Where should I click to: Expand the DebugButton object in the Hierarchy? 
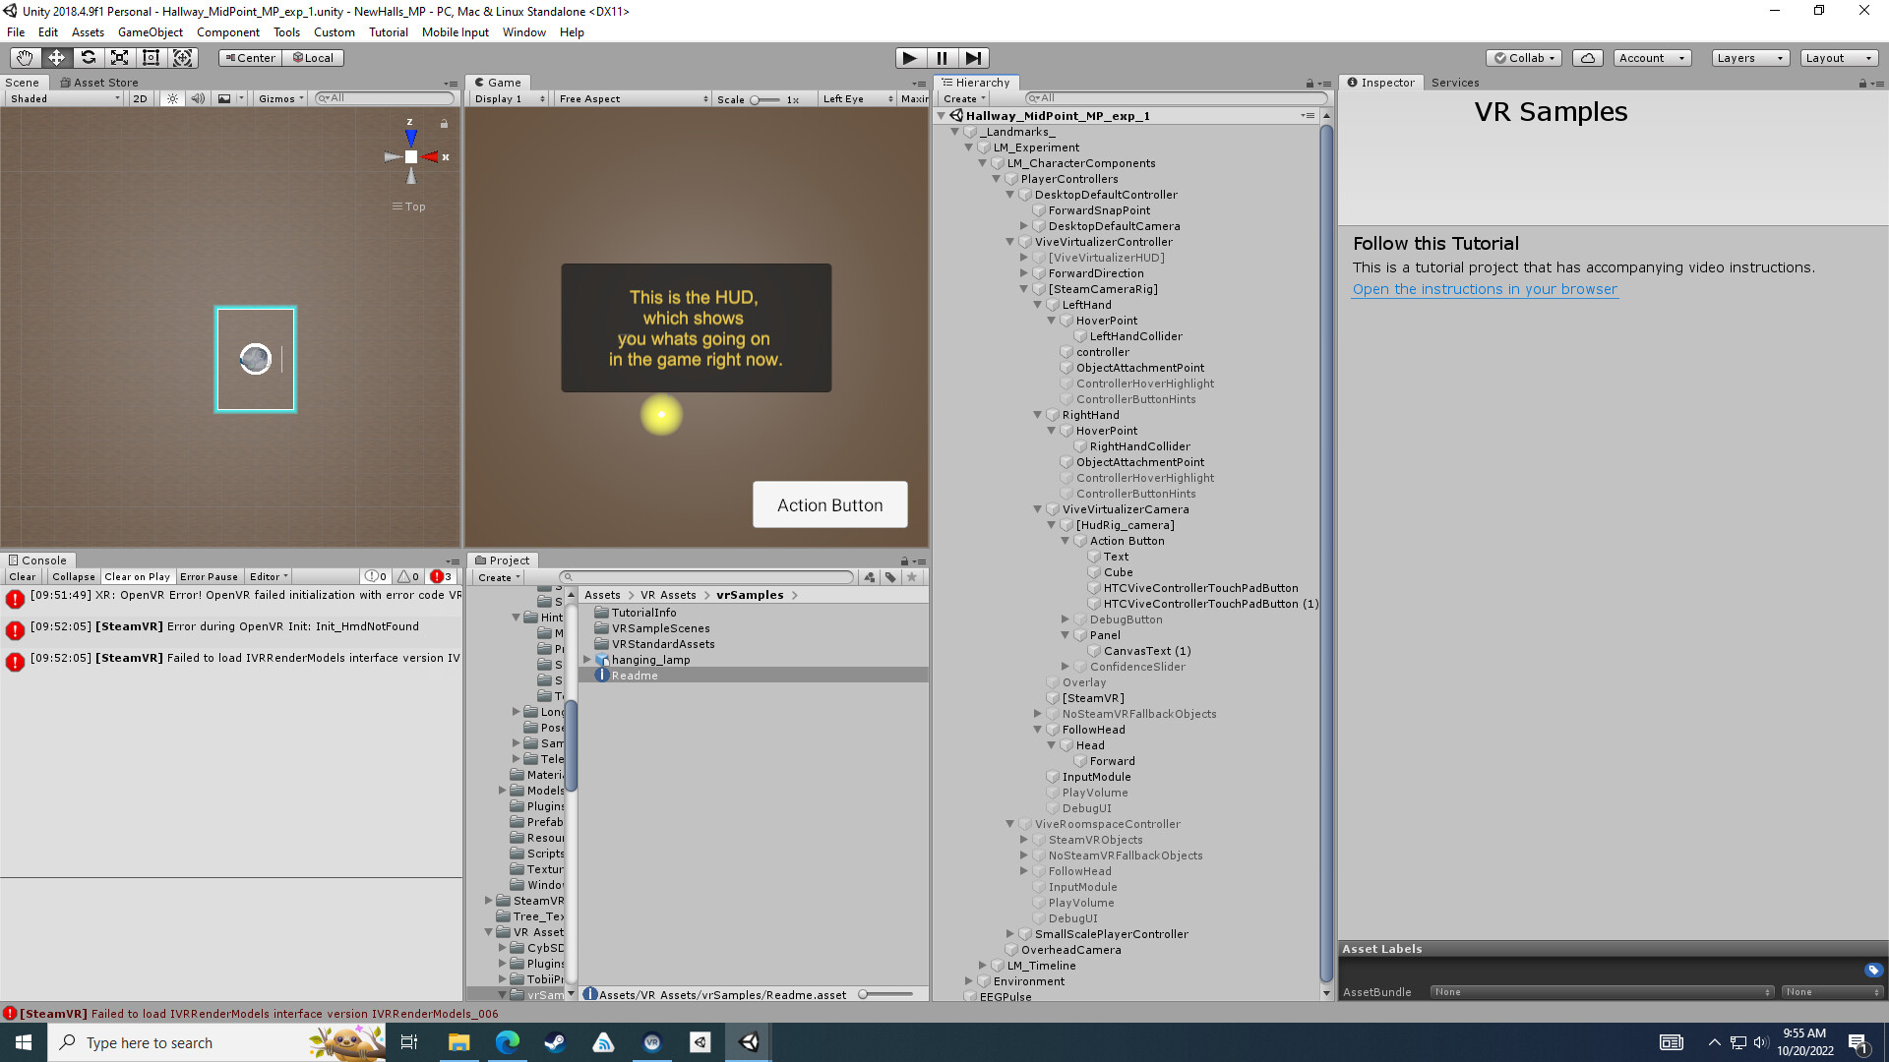click(x=1066, y=619)
